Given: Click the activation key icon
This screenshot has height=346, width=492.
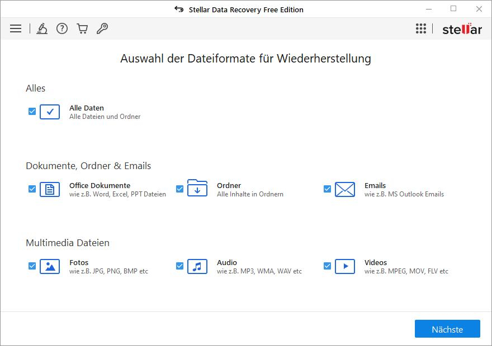Looking at the screenshot, I should 102,28.
